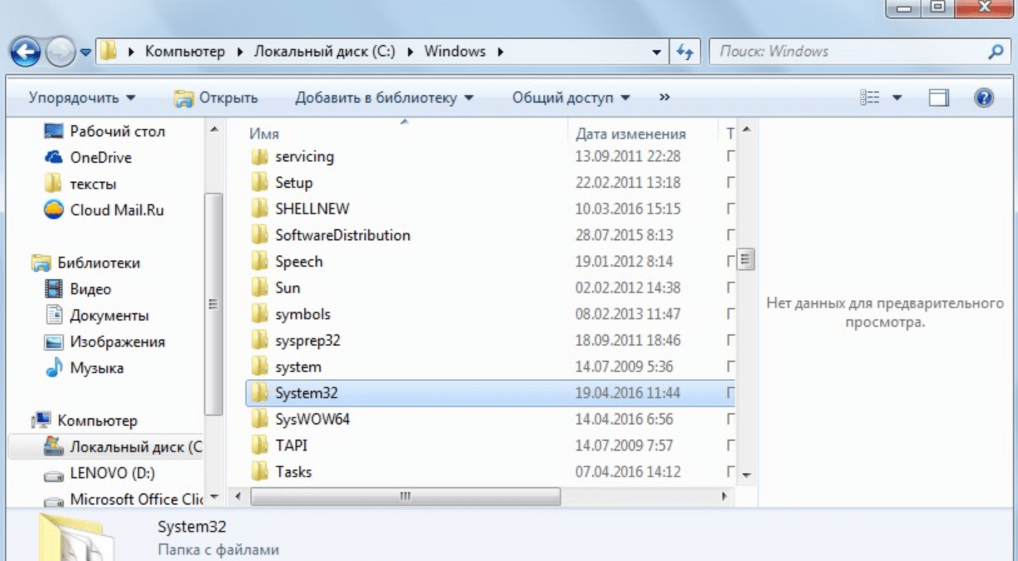Open Cloud Mail.Ru in the sidebar
Viewport: 1018px width, 561px height.
coord(116,210)
